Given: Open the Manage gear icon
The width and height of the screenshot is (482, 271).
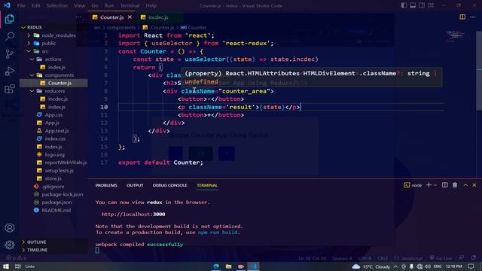Looking at the screenshot, I should click(x=10, y=245).
